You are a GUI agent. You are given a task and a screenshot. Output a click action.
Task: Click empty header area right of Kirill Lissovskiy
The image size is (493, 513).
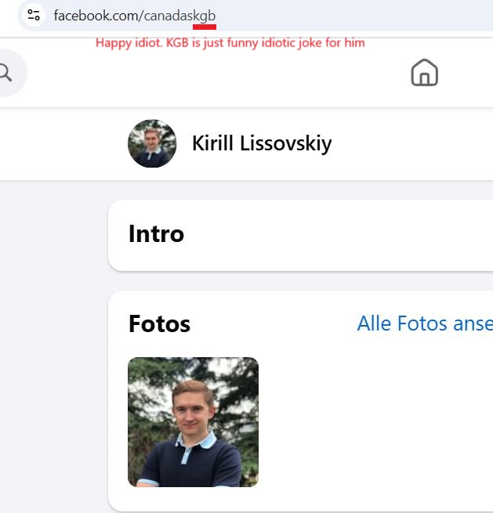pyautogui.click(x=412, y=144)
